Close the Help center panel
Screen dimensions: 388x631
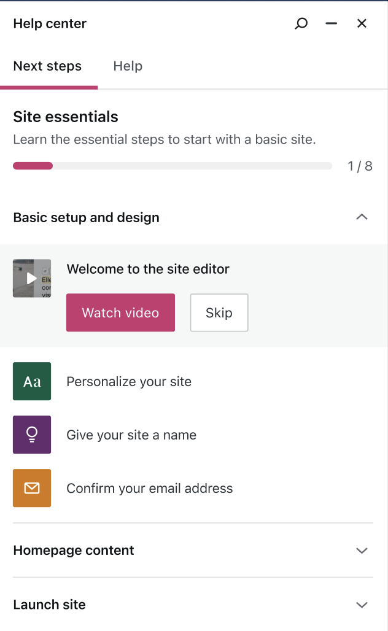(x=362, y=24)
